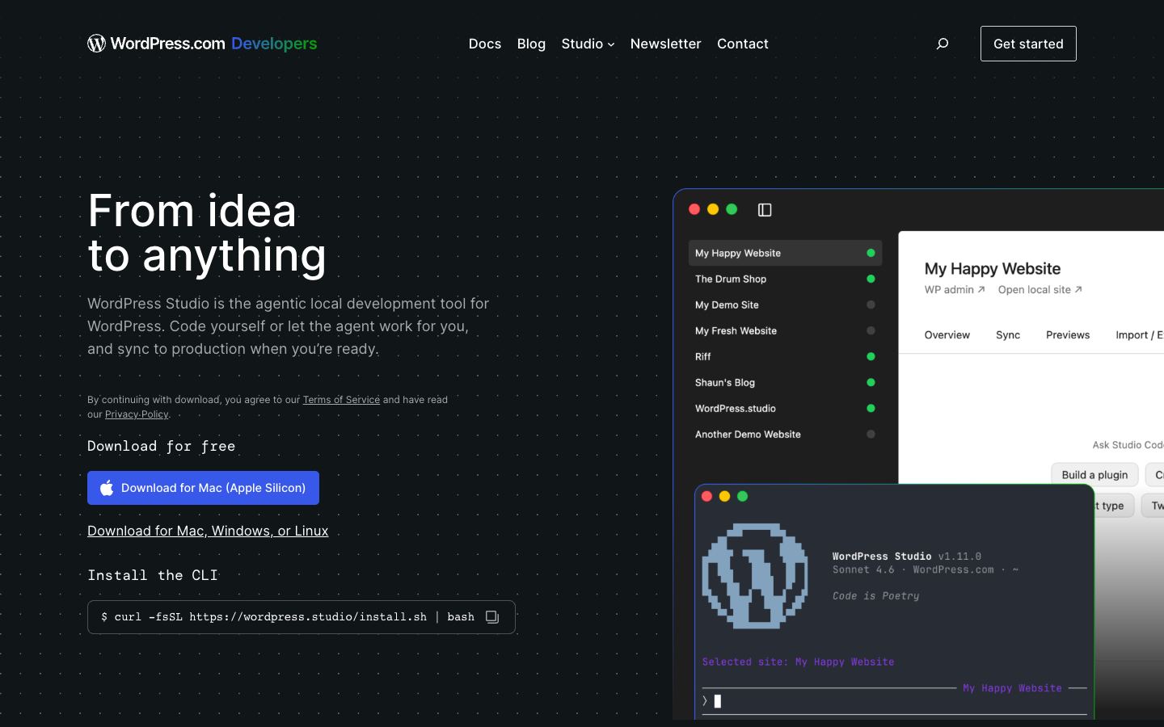Image resolution: width=1164 pixels, height=727 pixels.
Task: Click the 'From idea to anything' heading
Action: coord(207,233)
